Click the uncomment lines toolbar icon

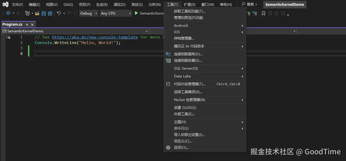point(255,13)
